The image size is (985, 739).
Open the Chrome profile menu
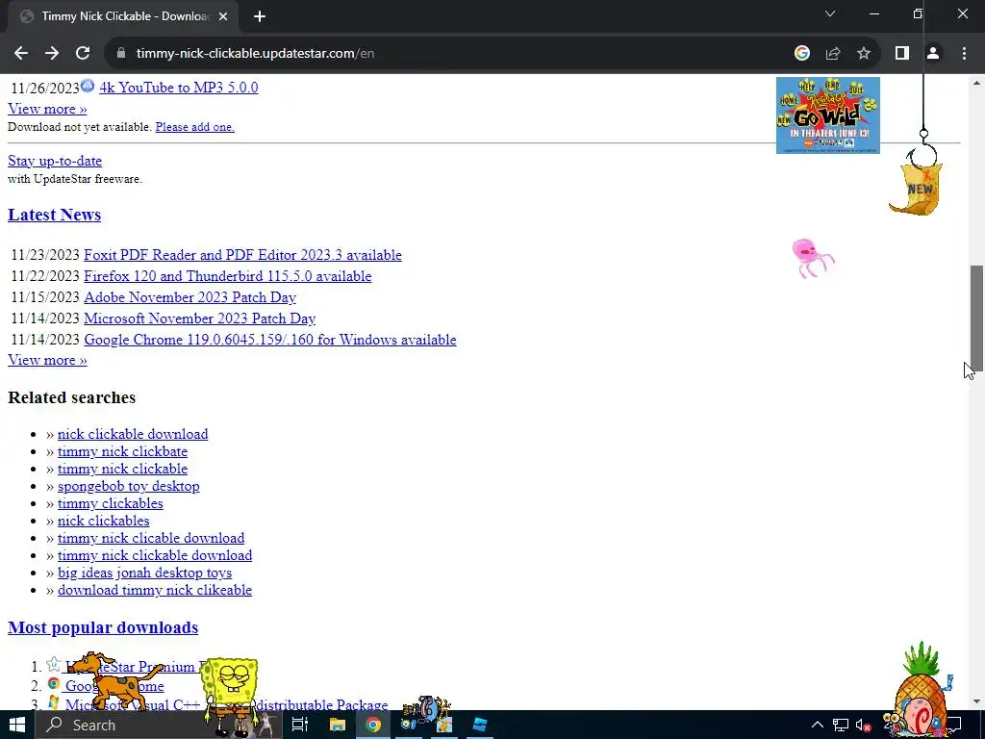click(933, 54)
